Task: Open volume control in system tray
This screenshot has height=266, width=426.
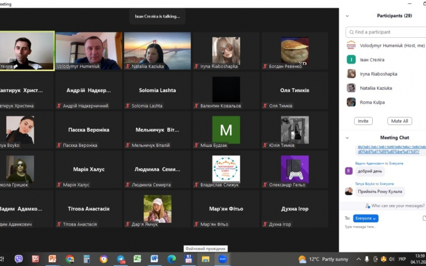Action: point(391,259)
